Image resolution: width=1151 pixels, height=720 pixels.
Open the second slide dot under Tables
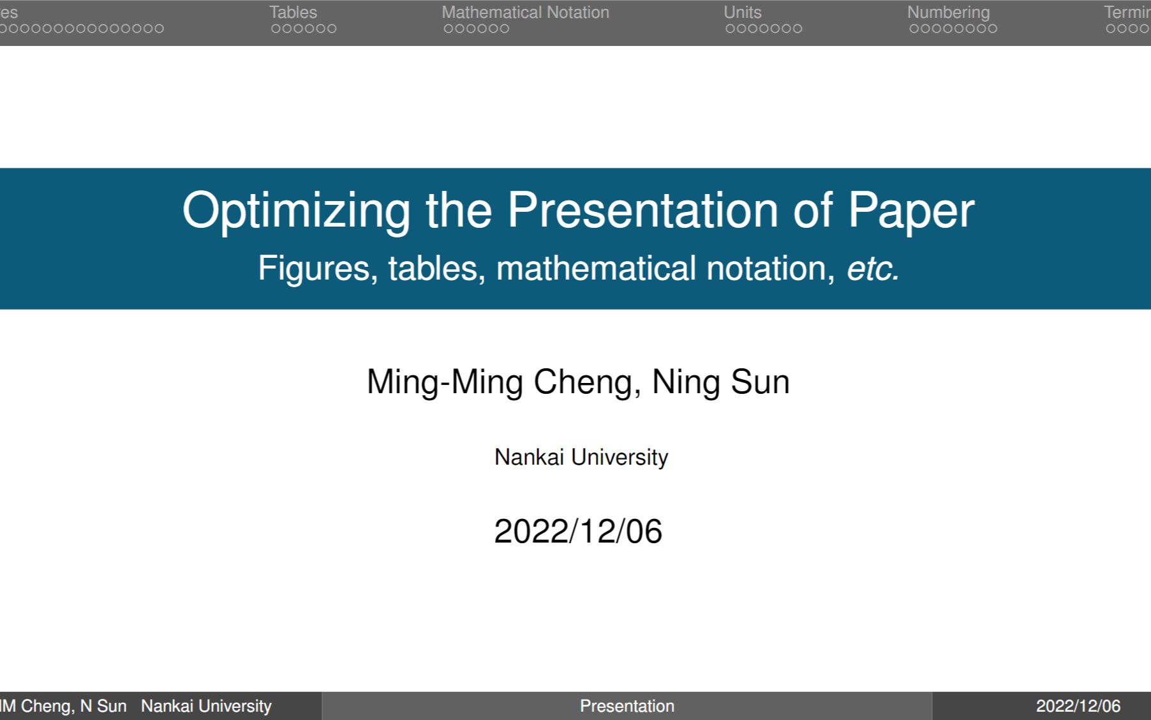[287, 28]
